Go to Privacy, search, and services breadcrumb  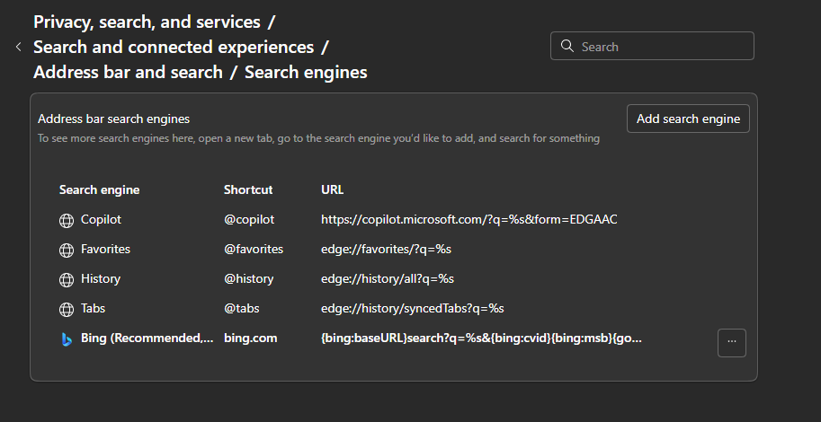point(147,22)
